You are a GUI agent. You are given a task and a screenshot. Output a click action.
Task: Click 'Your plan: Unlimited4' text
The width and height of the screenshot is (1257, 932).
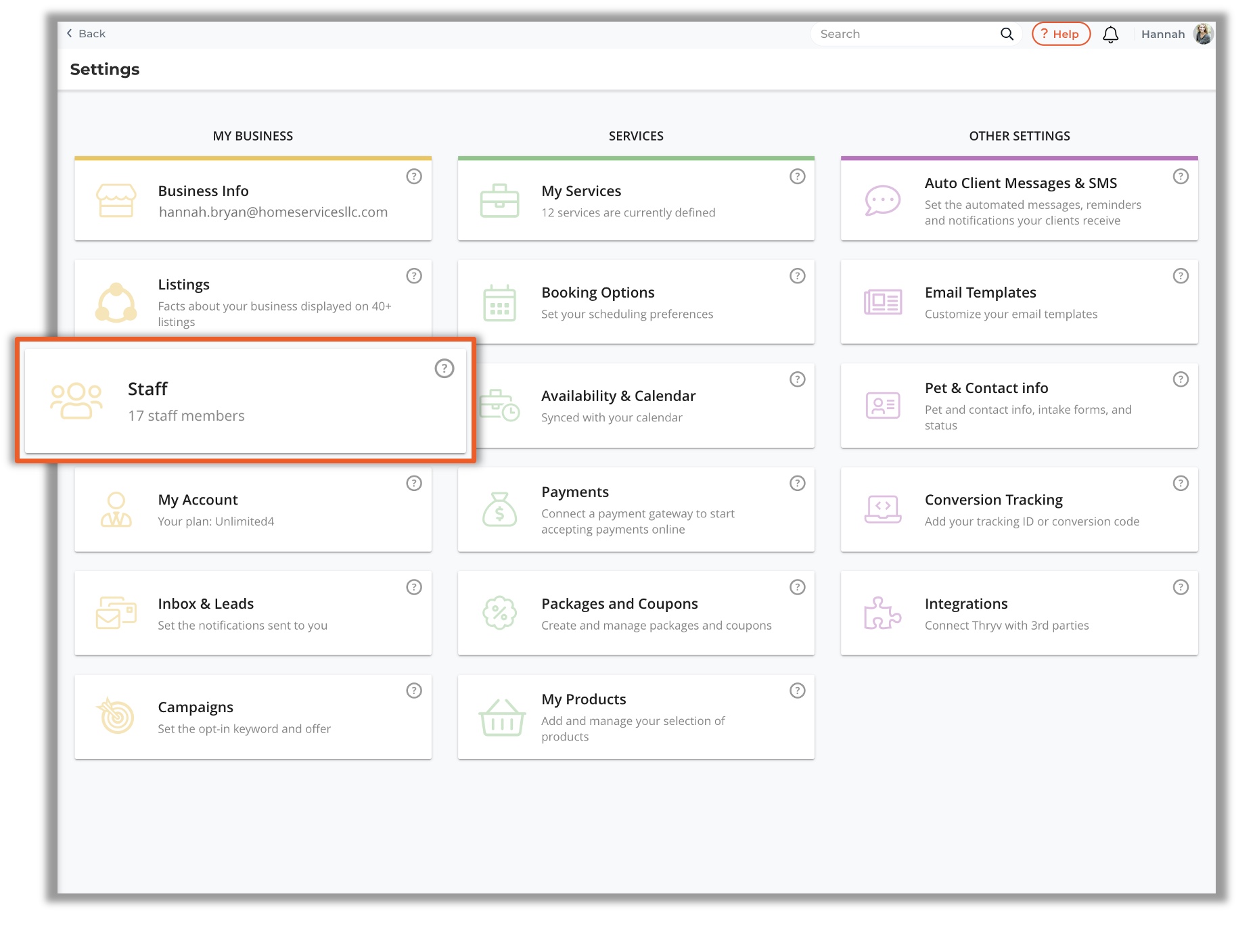(216, 521)
